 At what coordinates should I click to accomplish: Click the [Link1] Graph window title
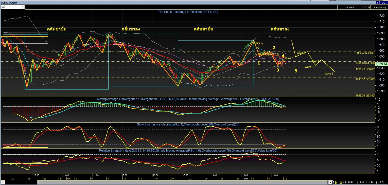(9, 3)
